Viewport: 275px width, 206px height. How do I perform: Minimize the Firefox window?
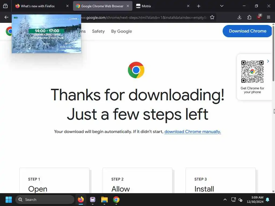click(244, 6)
